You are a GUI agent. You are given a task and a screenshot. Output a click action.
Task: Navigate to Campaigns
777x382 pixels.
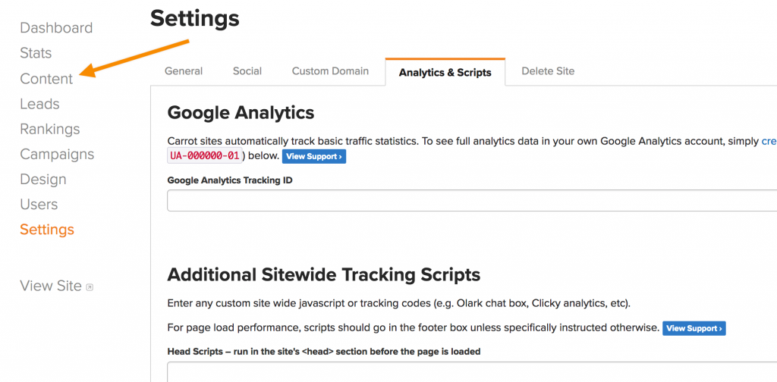coord(57,155)
